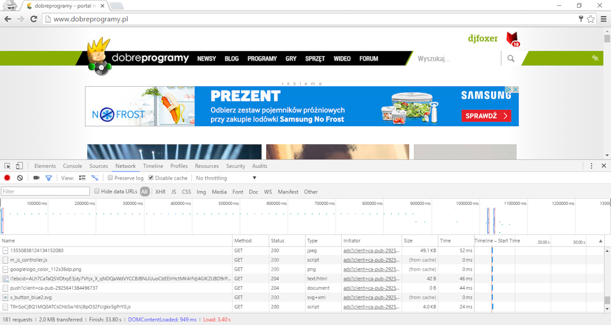Filter requests by Media

(219, 192)
